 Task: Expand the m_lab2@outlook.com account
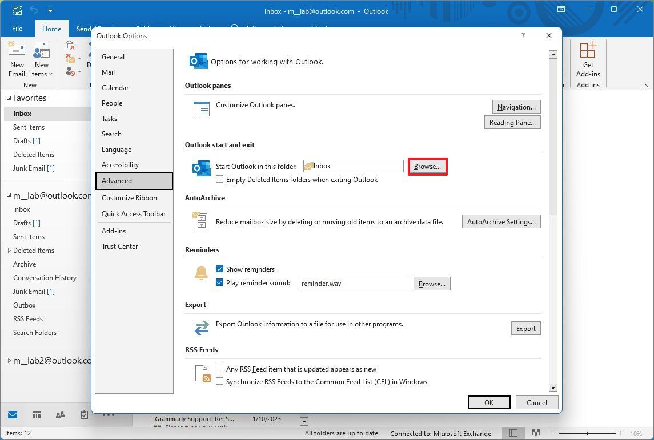click(x=8, y=361)
